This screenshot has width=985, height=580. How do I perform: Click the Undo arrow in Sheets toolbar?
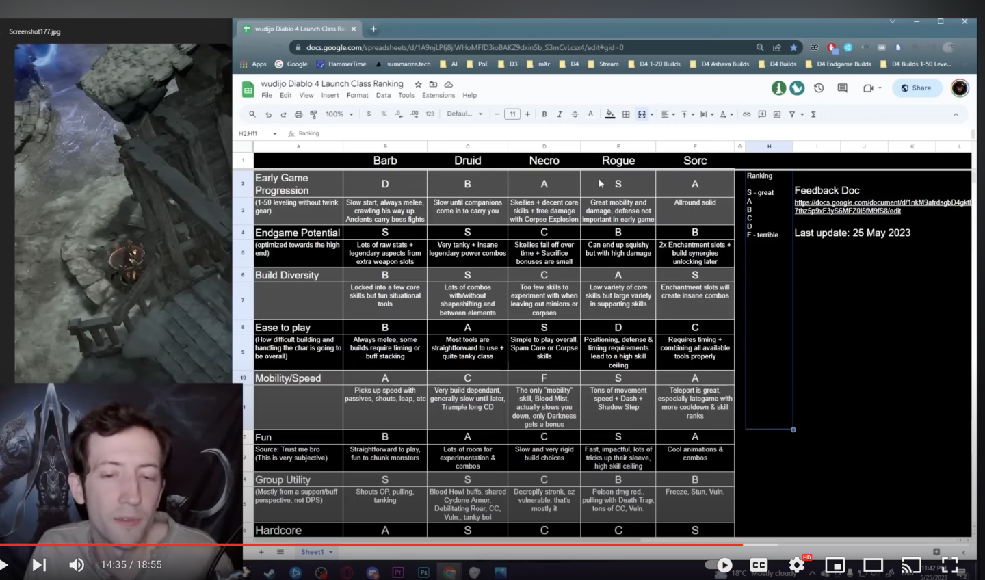click(x=268, y=114)
